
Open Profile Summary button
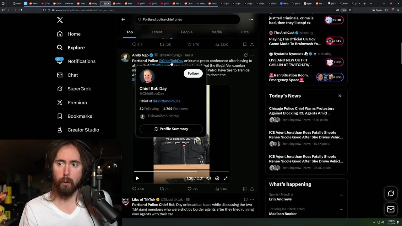coord(171,129)
